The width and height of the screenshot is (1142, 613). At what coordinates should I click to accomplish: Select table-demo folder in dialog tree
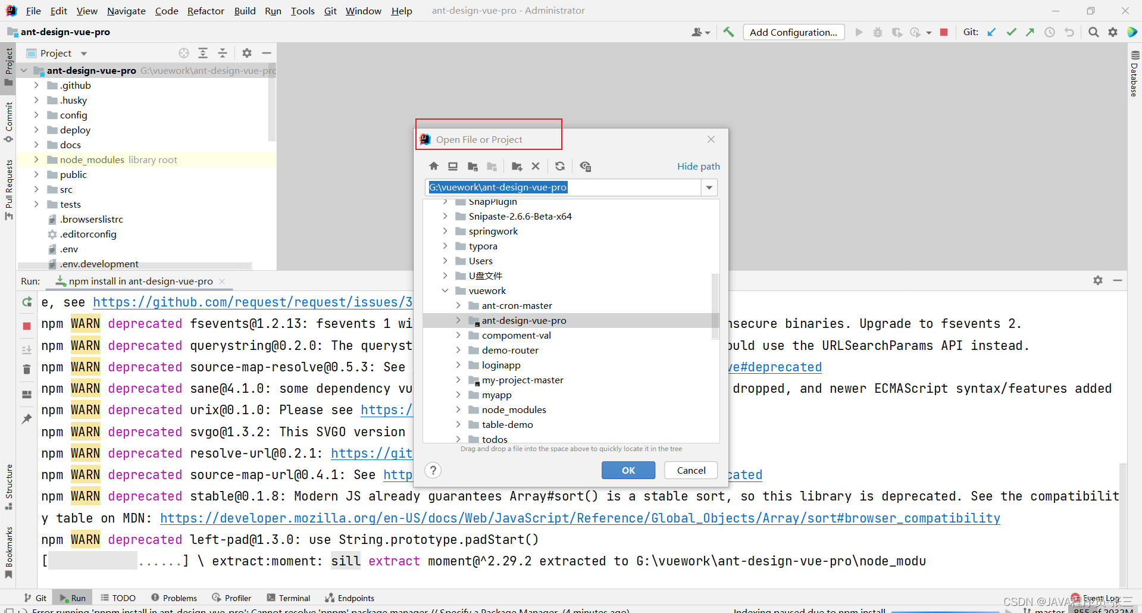click(507, 424)
